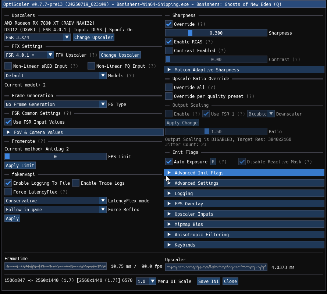Image resolution: width=327 pixels, height=294 pixels.
Task: Show help for Enable RCAS (?)
Action: (x=209, y=42)
